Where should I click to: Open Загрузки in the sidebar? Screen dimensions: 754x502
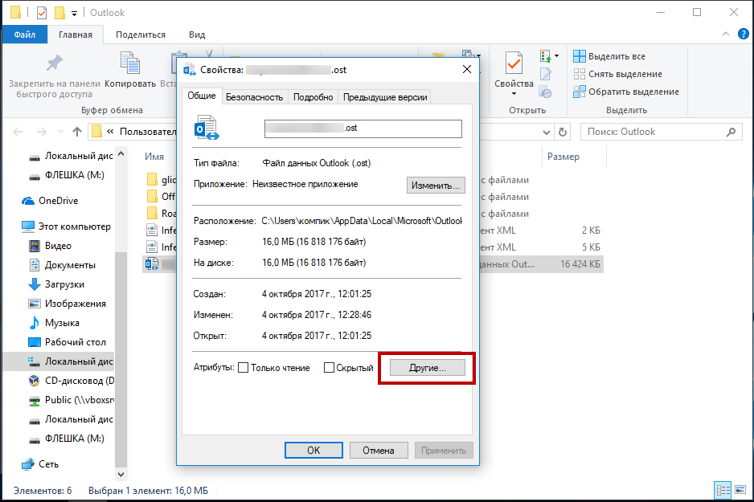[x=56, y=284]
